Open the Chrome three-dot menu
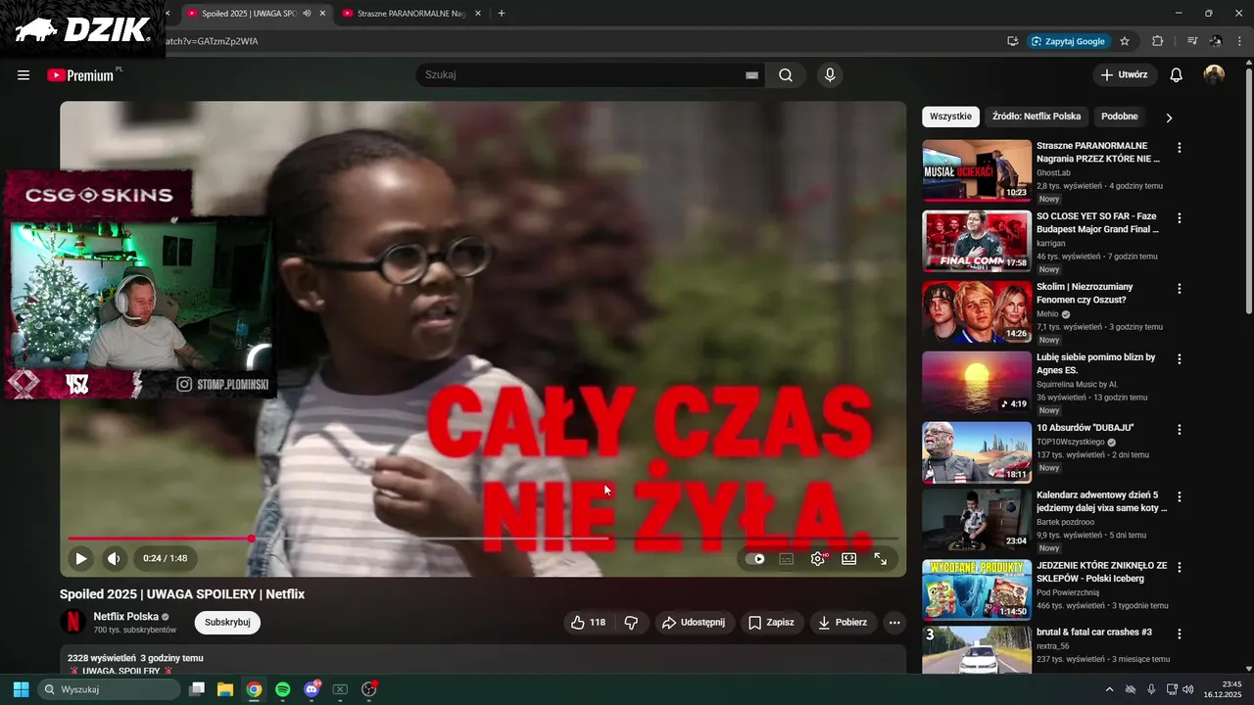 1238,41
